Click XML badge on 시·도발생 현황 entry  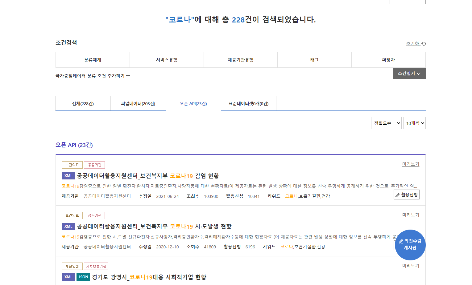pos(68,226)
